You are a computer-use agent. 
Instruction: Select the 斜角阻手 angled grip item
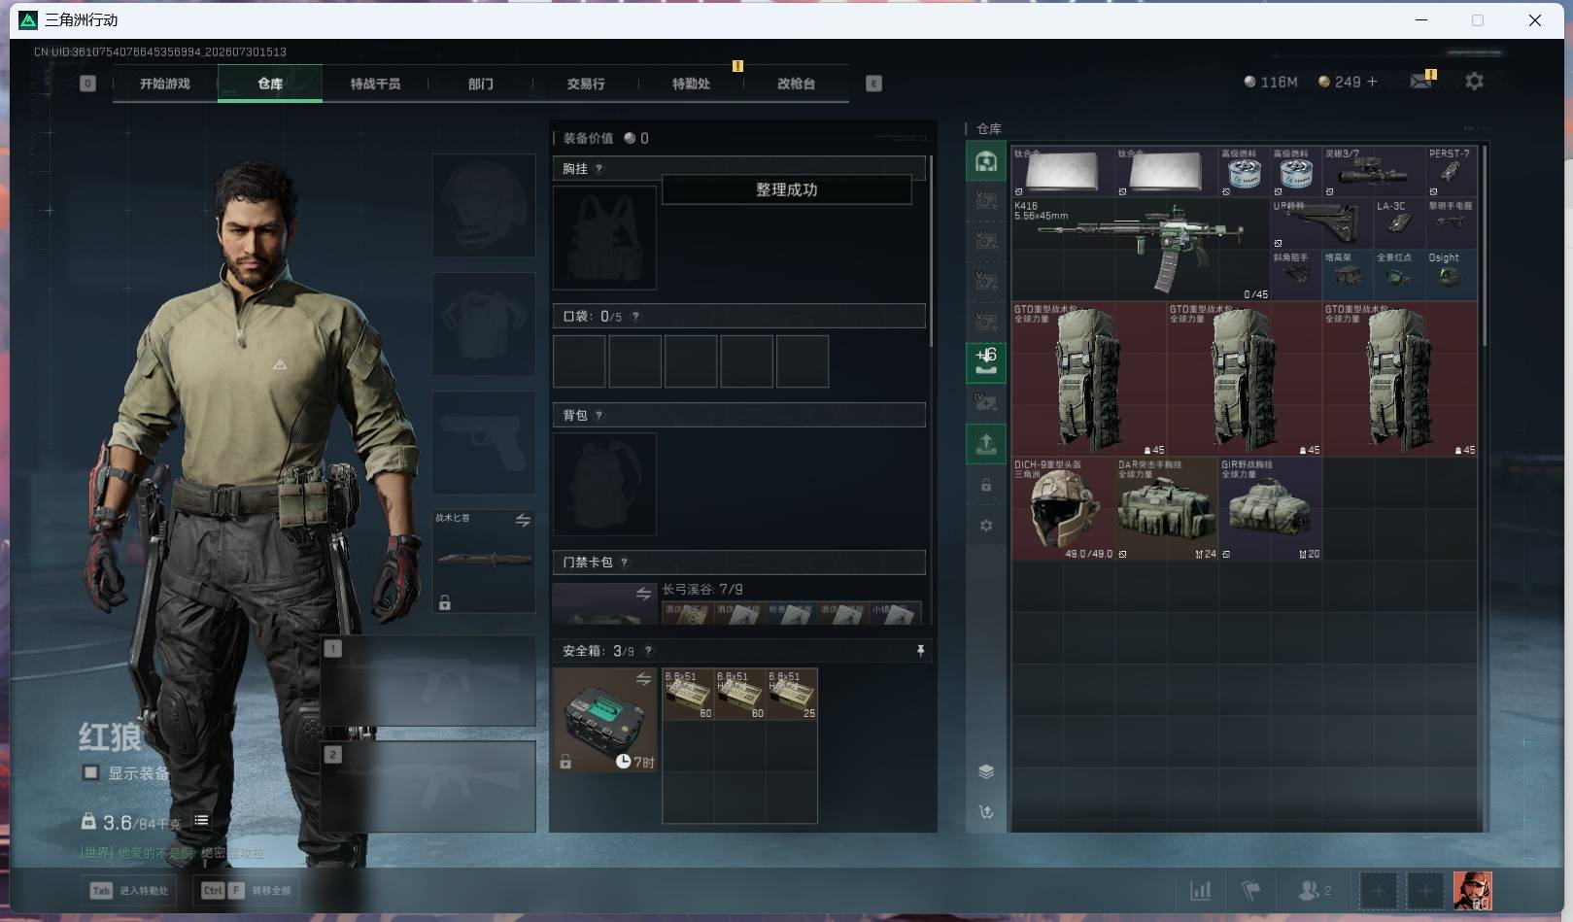coord(1297,275)
